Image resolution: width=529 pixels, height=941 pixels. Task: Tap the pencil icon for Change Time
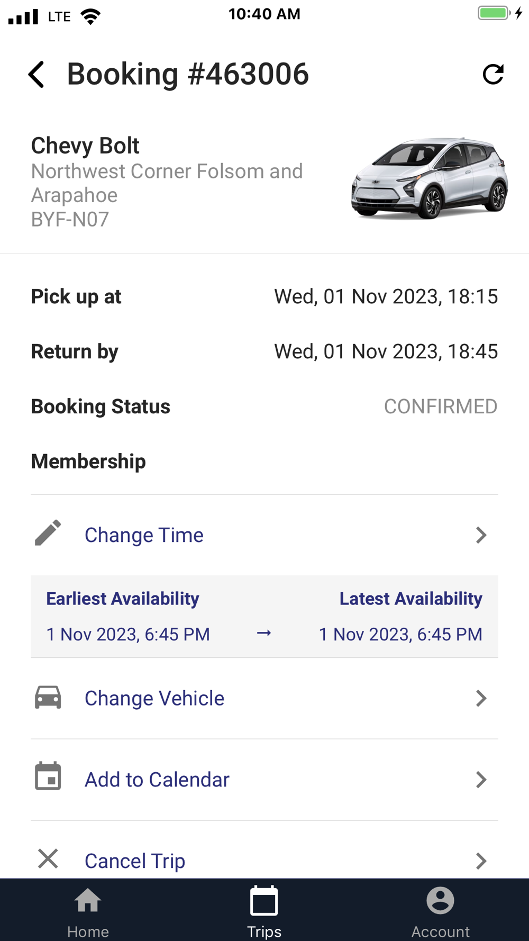pos(48,533)
